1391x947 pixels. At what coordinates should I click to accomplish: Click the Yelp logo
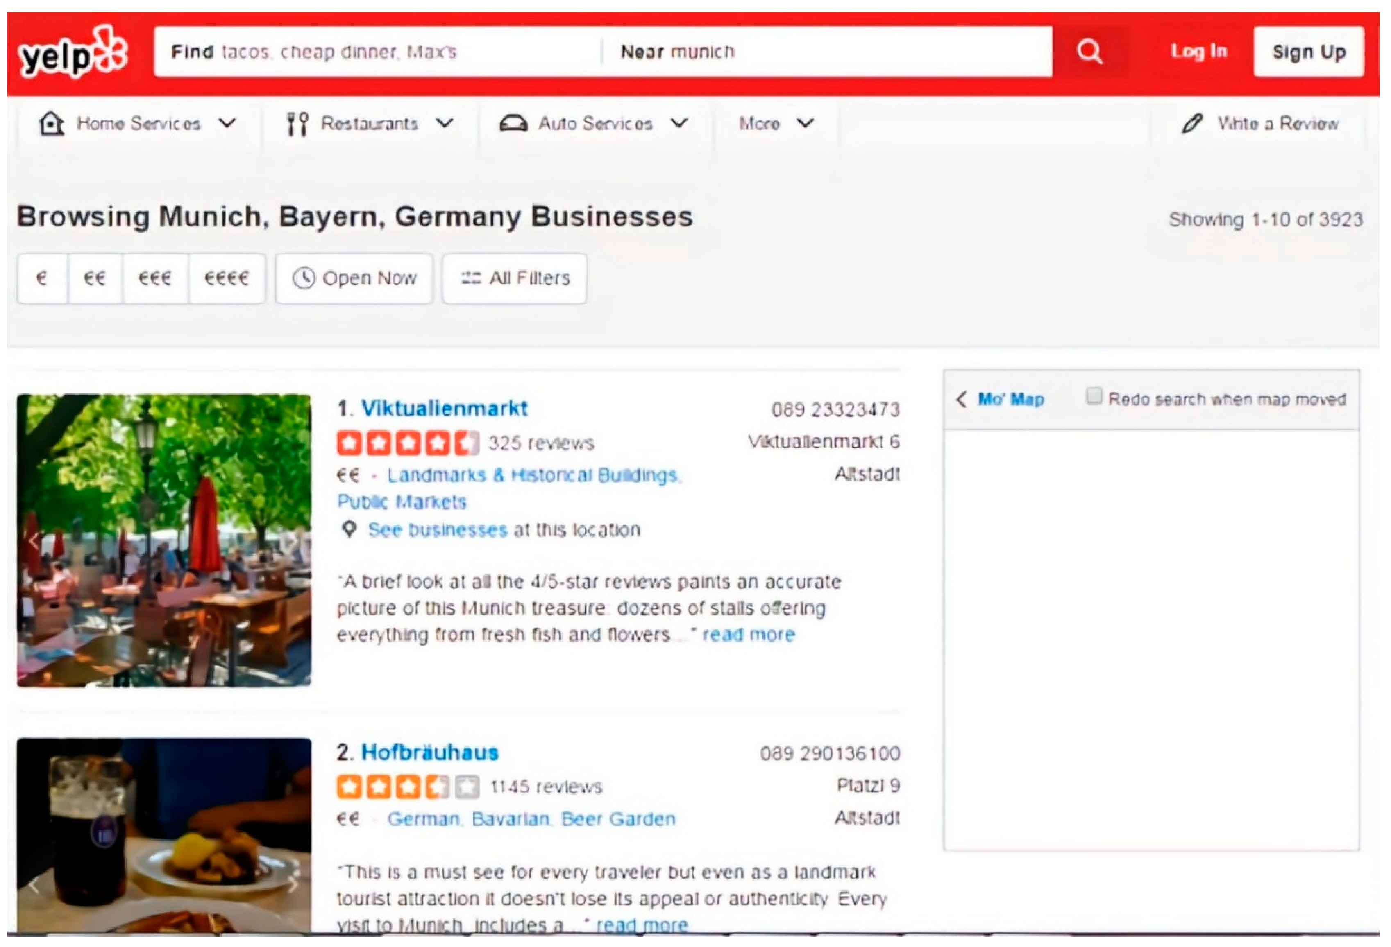pyautogui.click(x=73, y=52)
